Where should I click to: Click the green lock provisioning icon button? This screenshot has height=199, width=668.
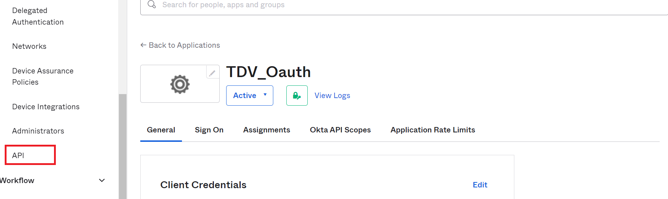[x=297, y=96]
